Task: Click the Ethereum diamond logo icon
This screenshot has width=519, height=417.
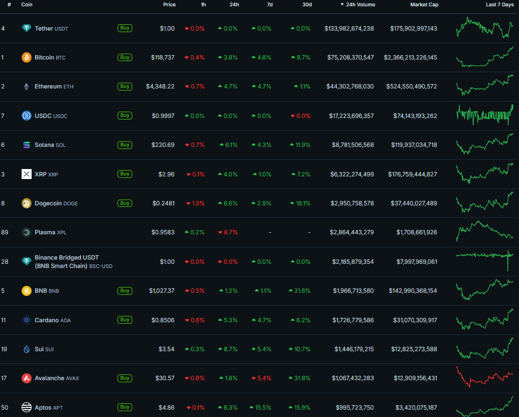Action: point(26,87)
